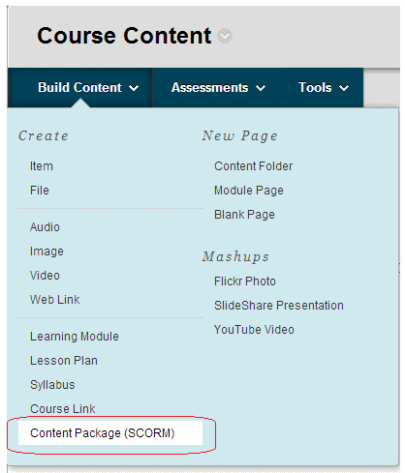Create a new Content Folder
Image resolution: width=405 pixels, height=473 pixels.
click(253, 166)
